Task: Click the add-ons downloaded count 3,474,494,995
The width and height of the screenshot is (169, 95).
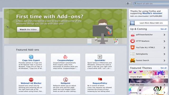Action: tap(156, 16)
